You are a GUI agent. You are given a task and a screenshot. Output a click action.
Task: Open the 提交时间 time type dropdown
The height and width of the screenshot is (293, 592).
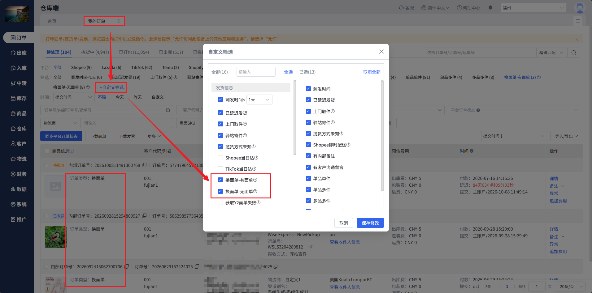(74, 97)
